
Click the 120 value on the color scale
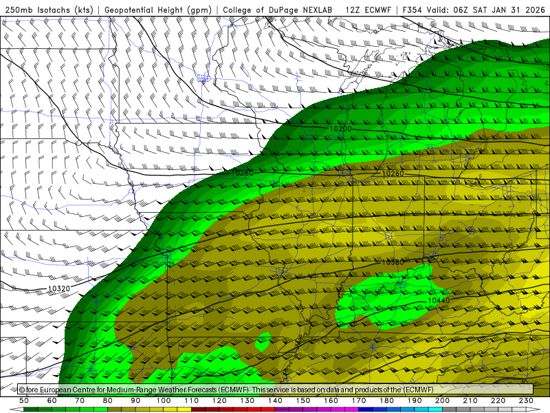(219, 401)
